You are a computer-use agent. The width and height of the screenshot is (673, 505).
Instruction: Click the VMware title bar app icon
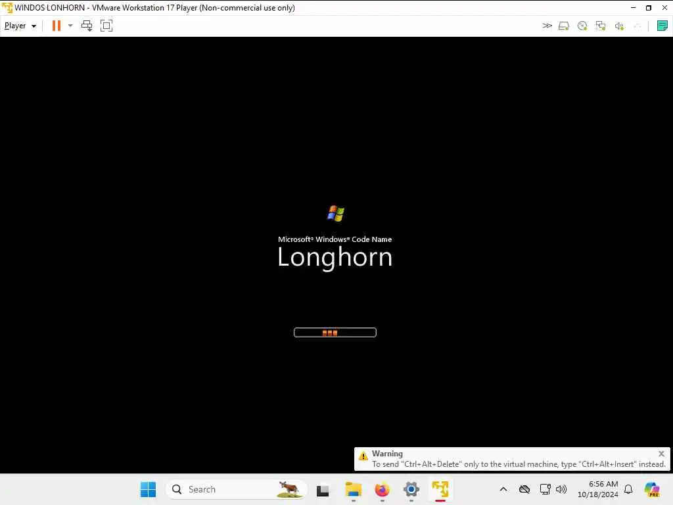7,7
